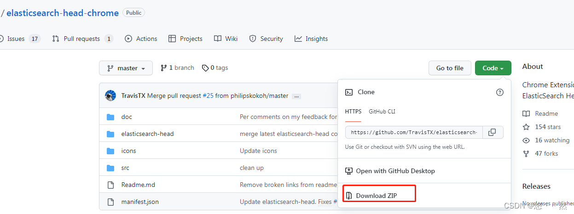View the 0 tags link
This screenshot has width=574, height=214.
pyautogui.click(x=215, y=68)
